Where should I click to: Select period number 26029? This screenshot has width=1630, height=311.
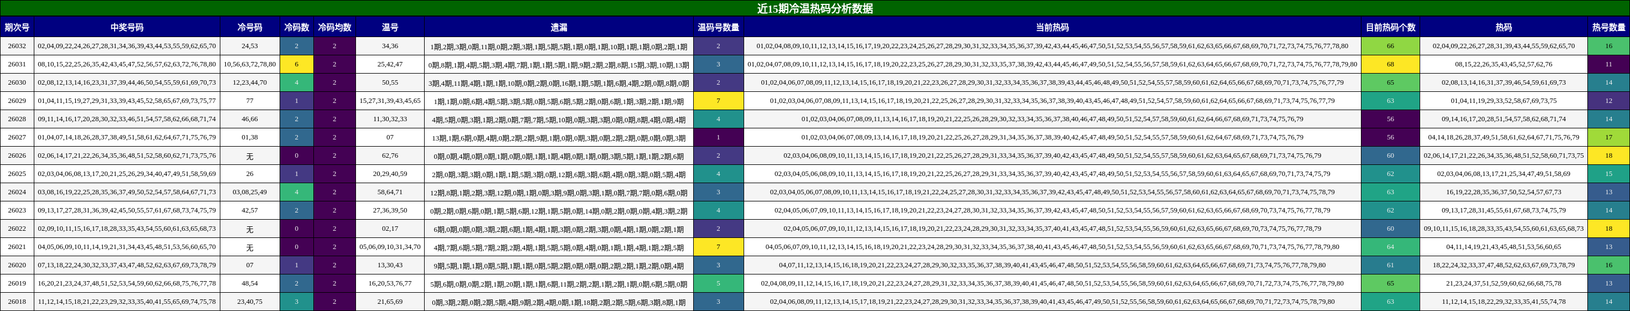17,101
